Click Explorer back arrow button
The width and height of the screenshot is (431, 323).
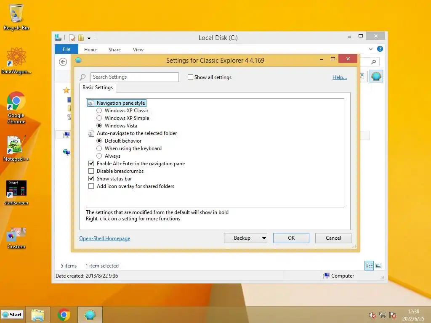coord(63,62)
